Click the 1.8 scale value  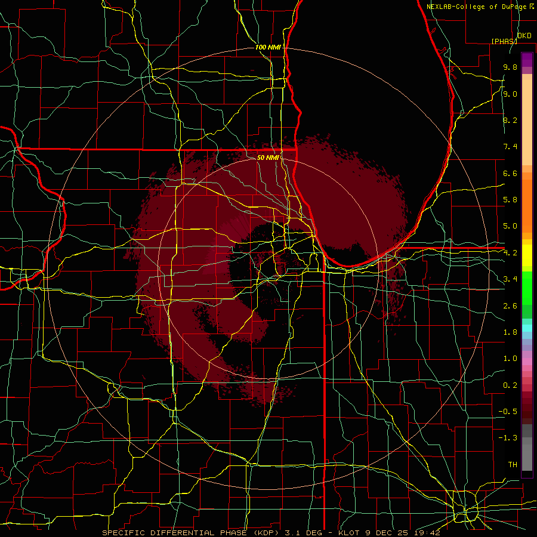pos(510,332)
